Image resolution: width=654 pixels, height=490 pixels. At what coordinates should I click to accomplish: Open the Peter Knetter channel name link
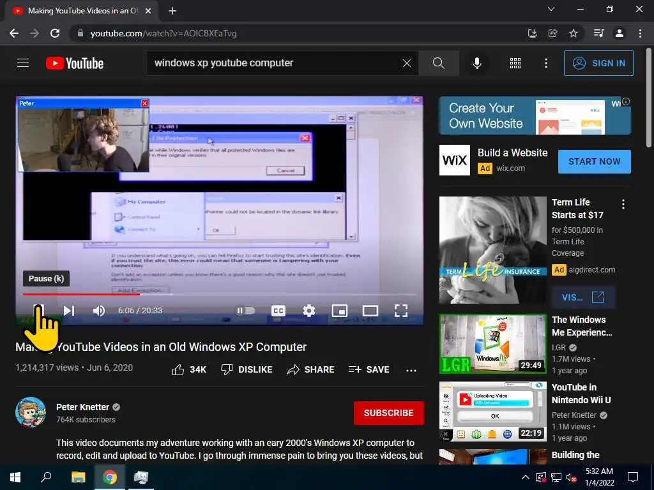[82, 407]
